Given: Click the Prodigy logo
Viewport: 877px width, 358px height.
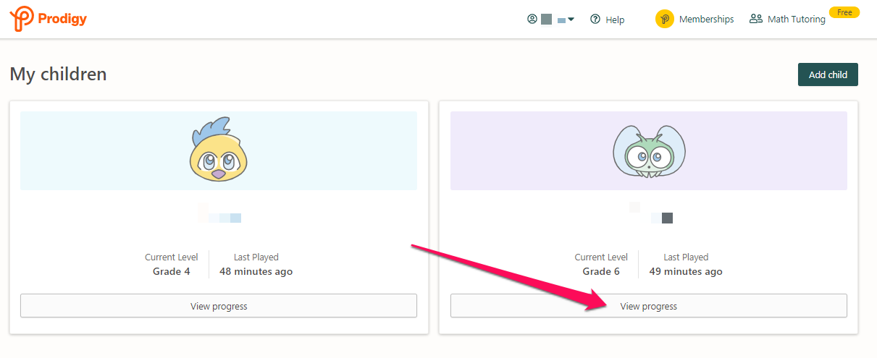Looking at the screenshot, I should pyautogui.click(x=48, y=18).
